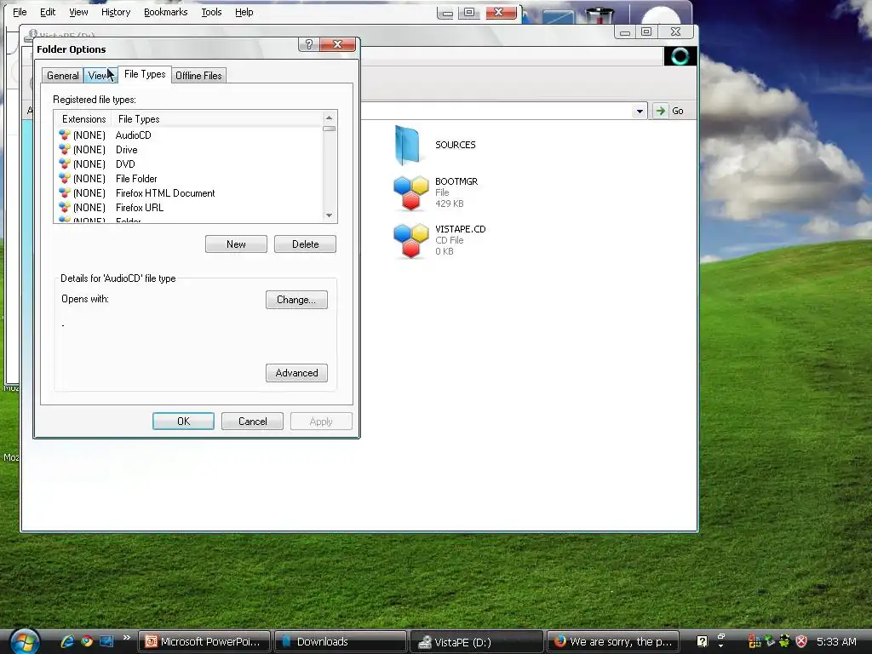Click the green bug tray icon
The image size is (872, 654).
coord(784,641)
